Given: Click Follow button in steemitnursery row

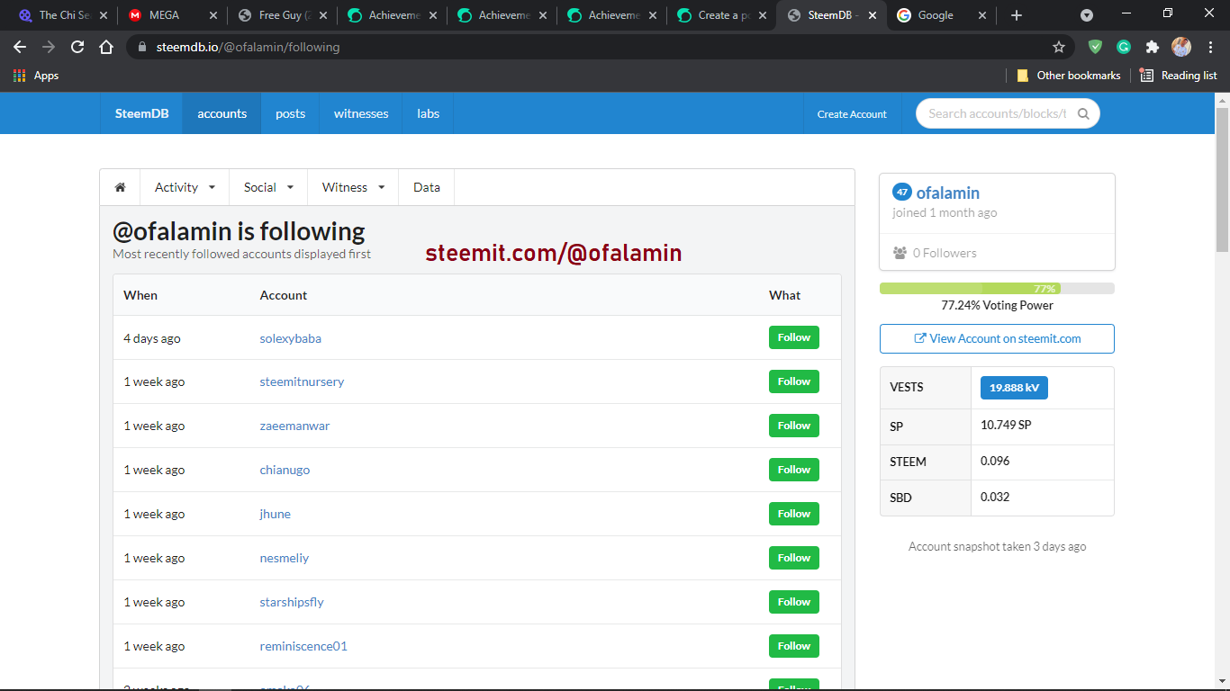Looking at the screenshot, I should (794, 381).
